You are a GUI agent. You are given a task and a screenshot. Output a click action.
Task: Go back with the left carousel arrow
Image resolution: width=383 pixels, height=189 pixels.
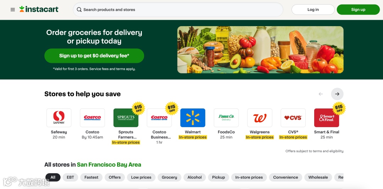click(321, 94)
